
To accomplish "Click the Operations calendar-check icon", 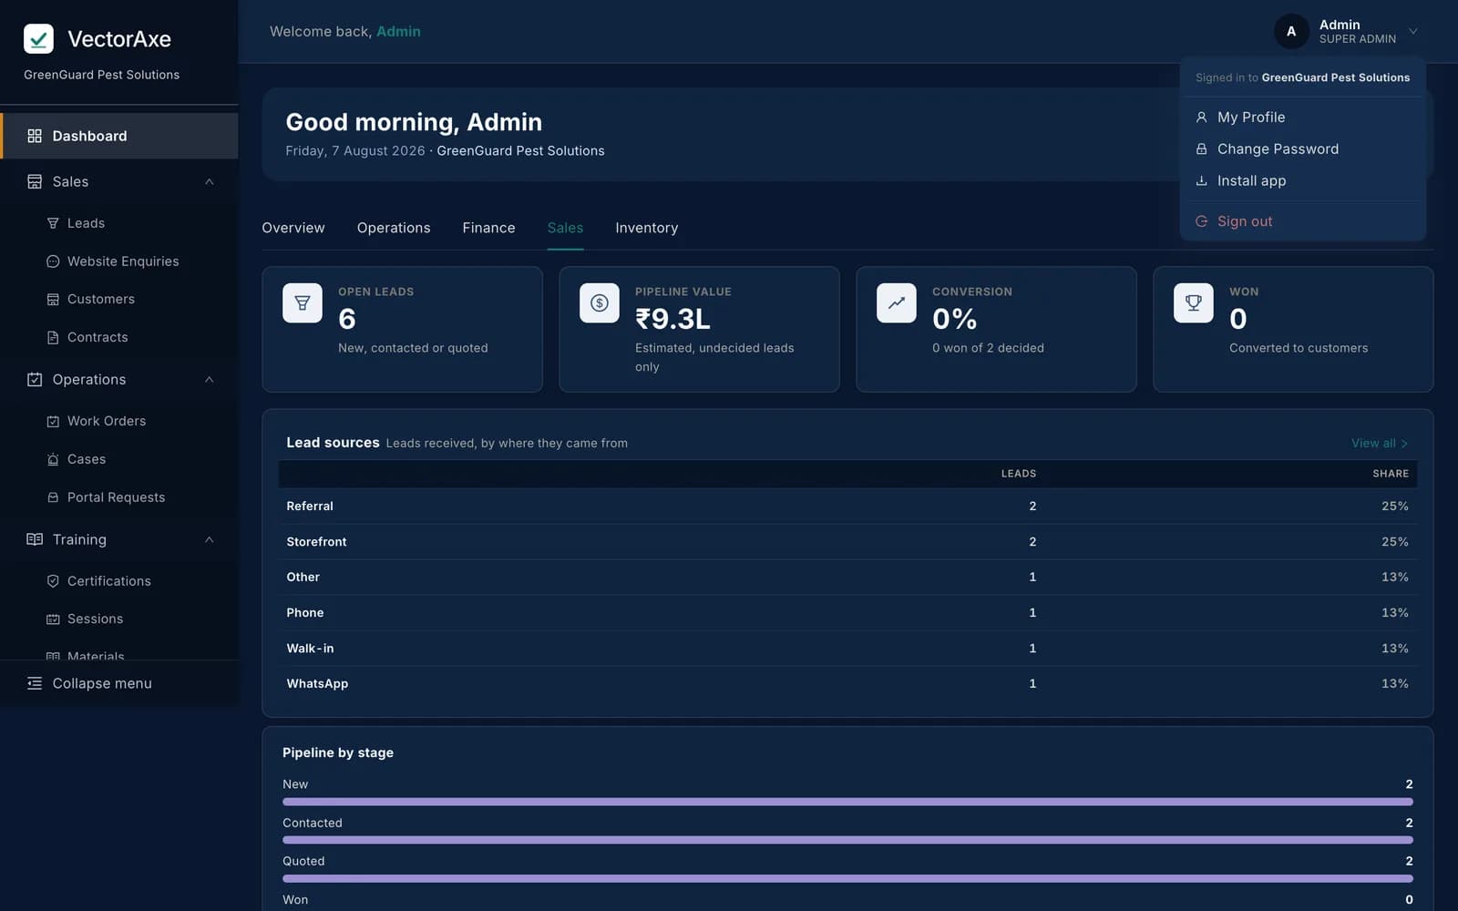I will pyautogui.click(x=35, y=379).
